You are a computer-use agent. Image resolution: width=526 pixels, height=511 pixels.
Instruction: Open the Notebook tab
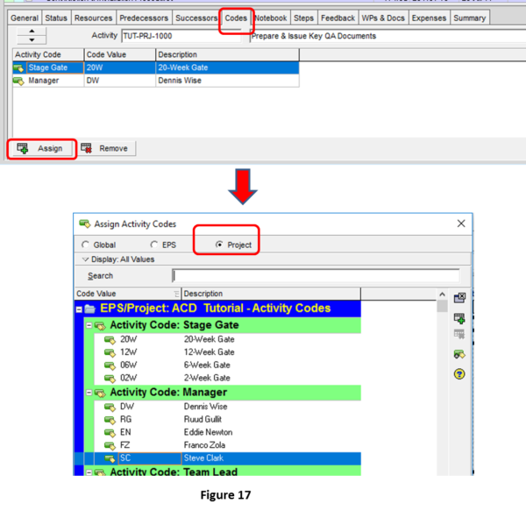[x=271, y=18]
